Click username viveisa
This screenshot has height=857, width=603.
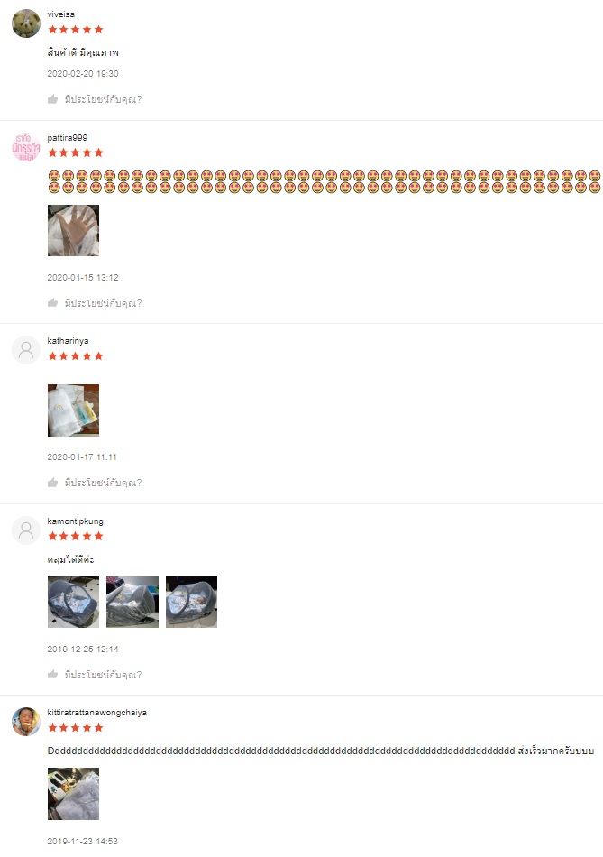(61, 14)
